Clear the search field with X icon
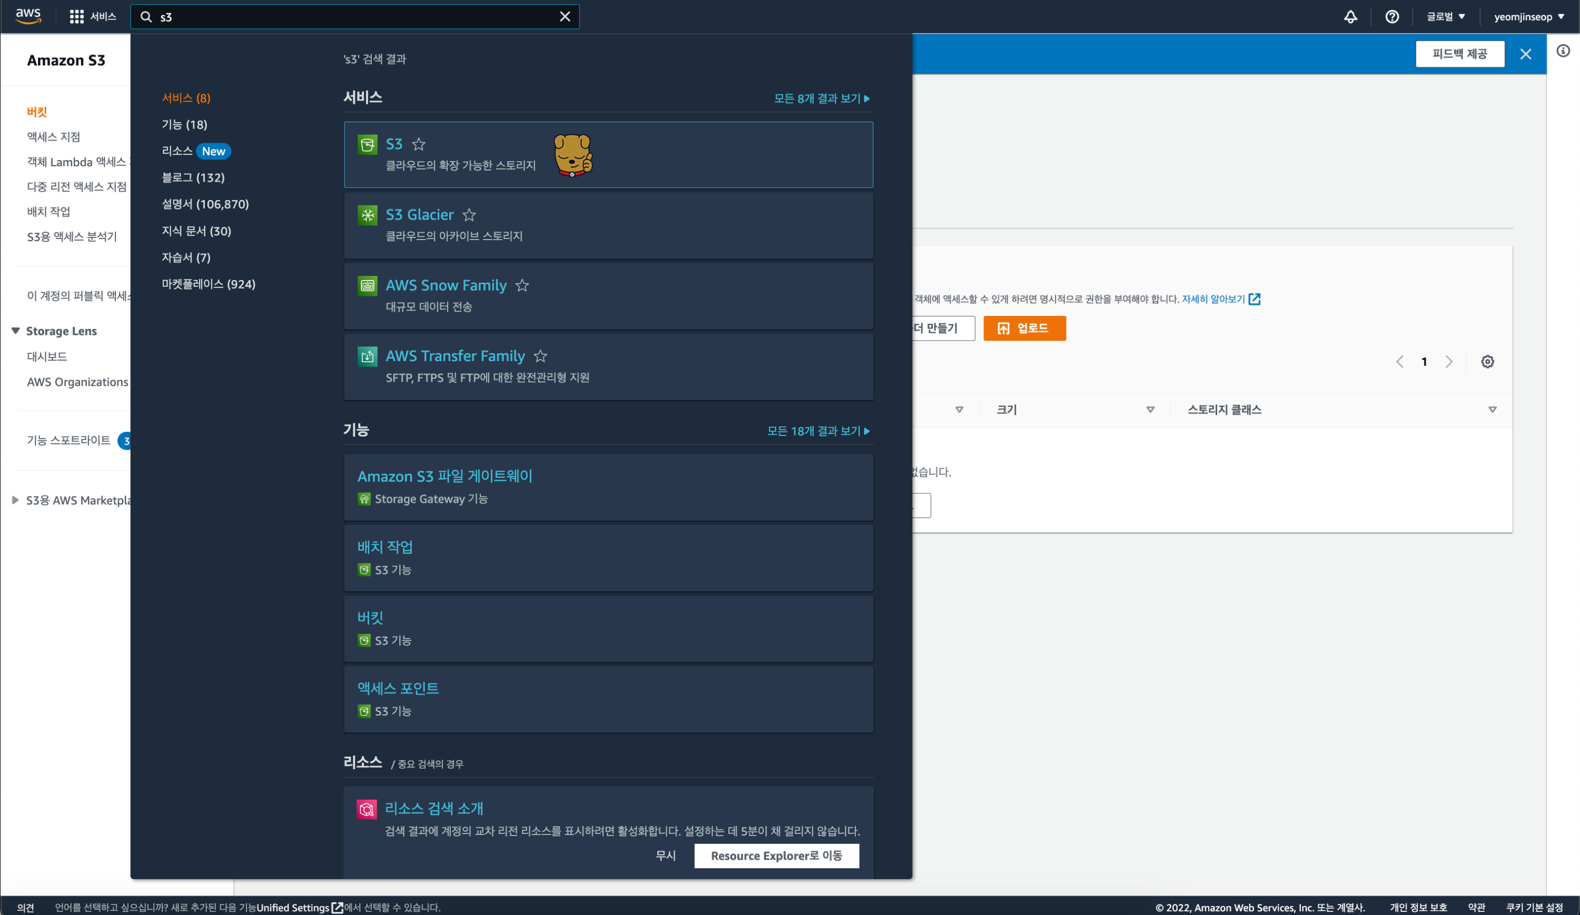The height and width of the screenshot is (915, 1580). tap(564, 17)
